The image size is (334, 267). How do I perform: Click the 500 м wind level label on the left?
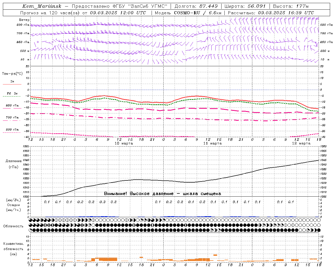[x=25, y=51]
